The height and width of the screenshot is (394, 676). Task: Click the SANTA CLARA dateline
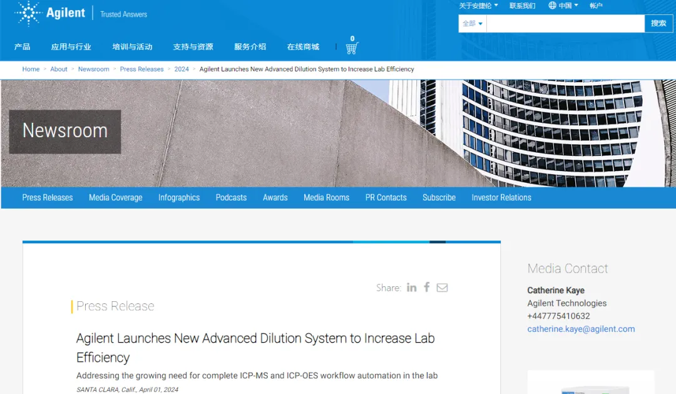coord(127,390)
